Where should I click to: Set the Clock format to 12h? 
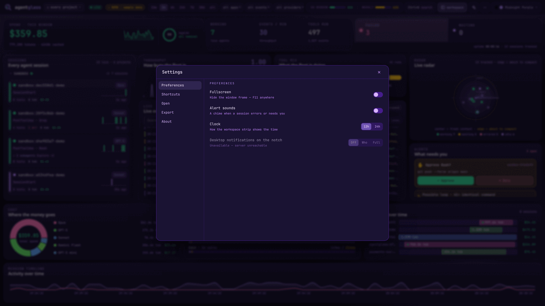(366, 126)
